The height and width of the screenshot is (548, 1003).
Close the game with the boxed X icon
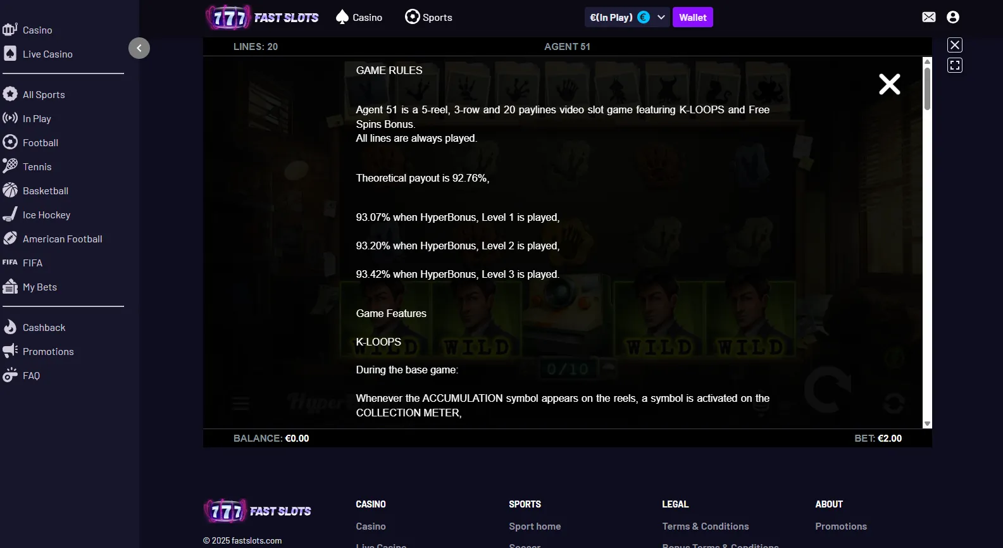tap(955, 45)
